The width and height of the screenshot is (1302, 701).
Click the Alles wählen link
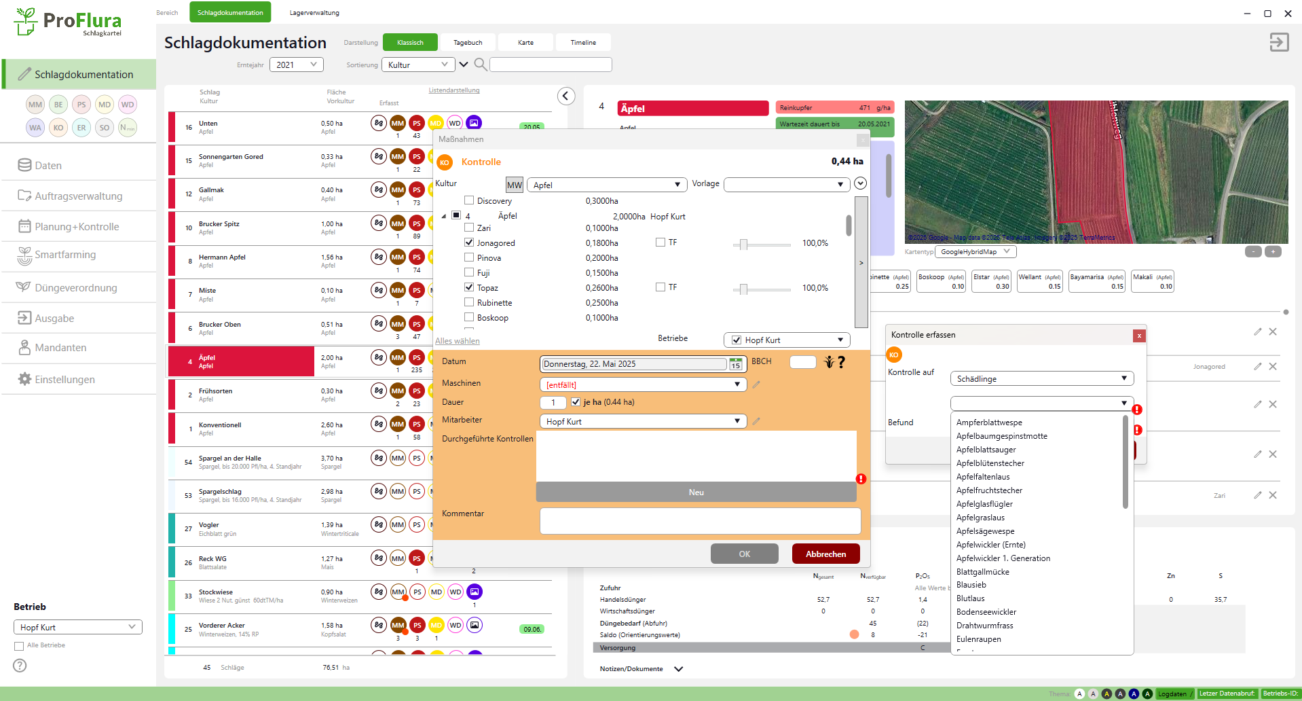coord(457,341)
